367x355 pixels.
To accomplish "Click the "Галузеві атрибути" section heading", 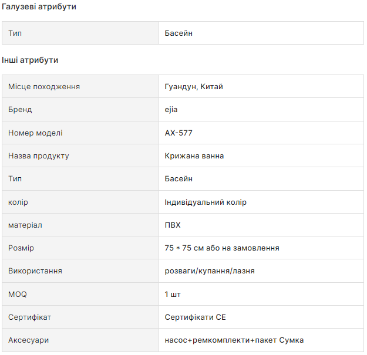I will click(x=39, y=7).
